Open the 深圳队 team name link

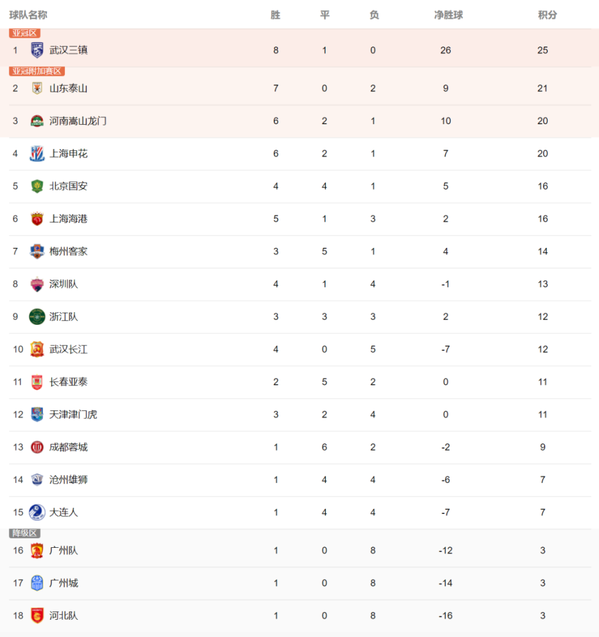point(63,284)
